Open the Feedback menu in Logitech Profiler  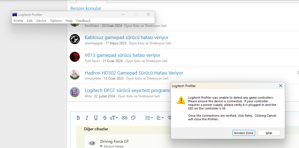(83, 21)
